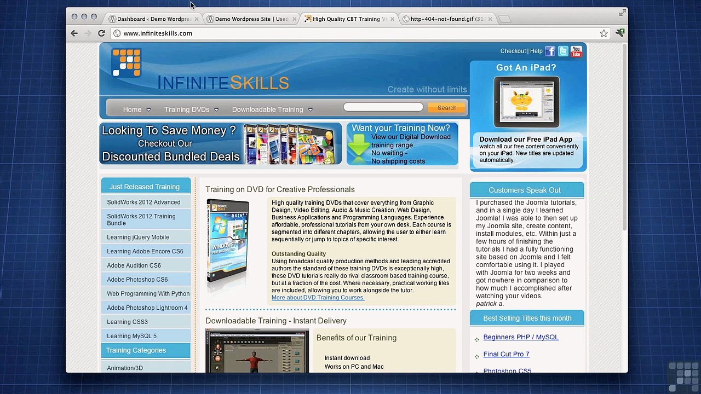Open Learning MySQL 5 link
701x394 pixels.
coord(132,337)
